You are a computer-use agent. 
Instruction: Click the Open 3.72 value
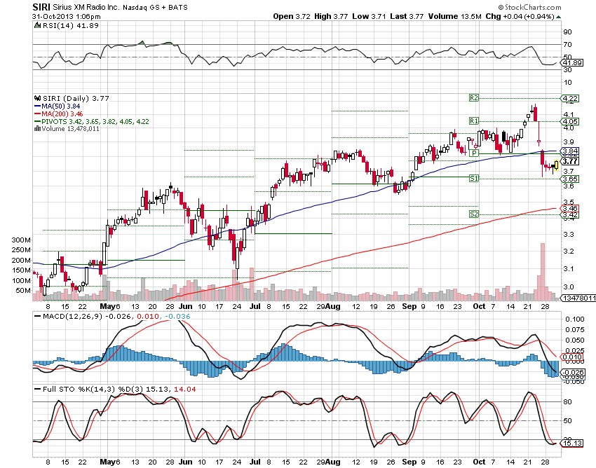click(292, 16)
